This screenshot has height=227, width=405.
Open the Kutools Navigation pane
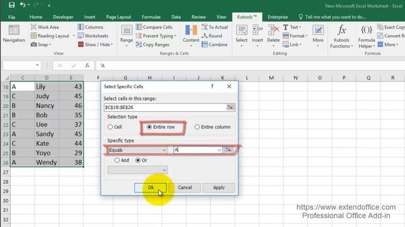(14, 33)
